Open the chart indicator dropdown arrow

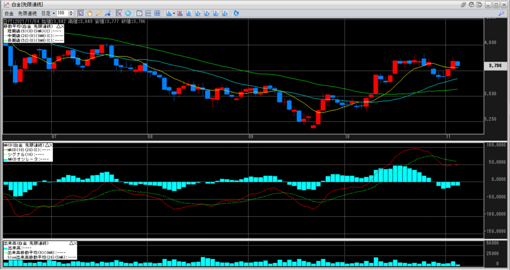tap(174, 12)
